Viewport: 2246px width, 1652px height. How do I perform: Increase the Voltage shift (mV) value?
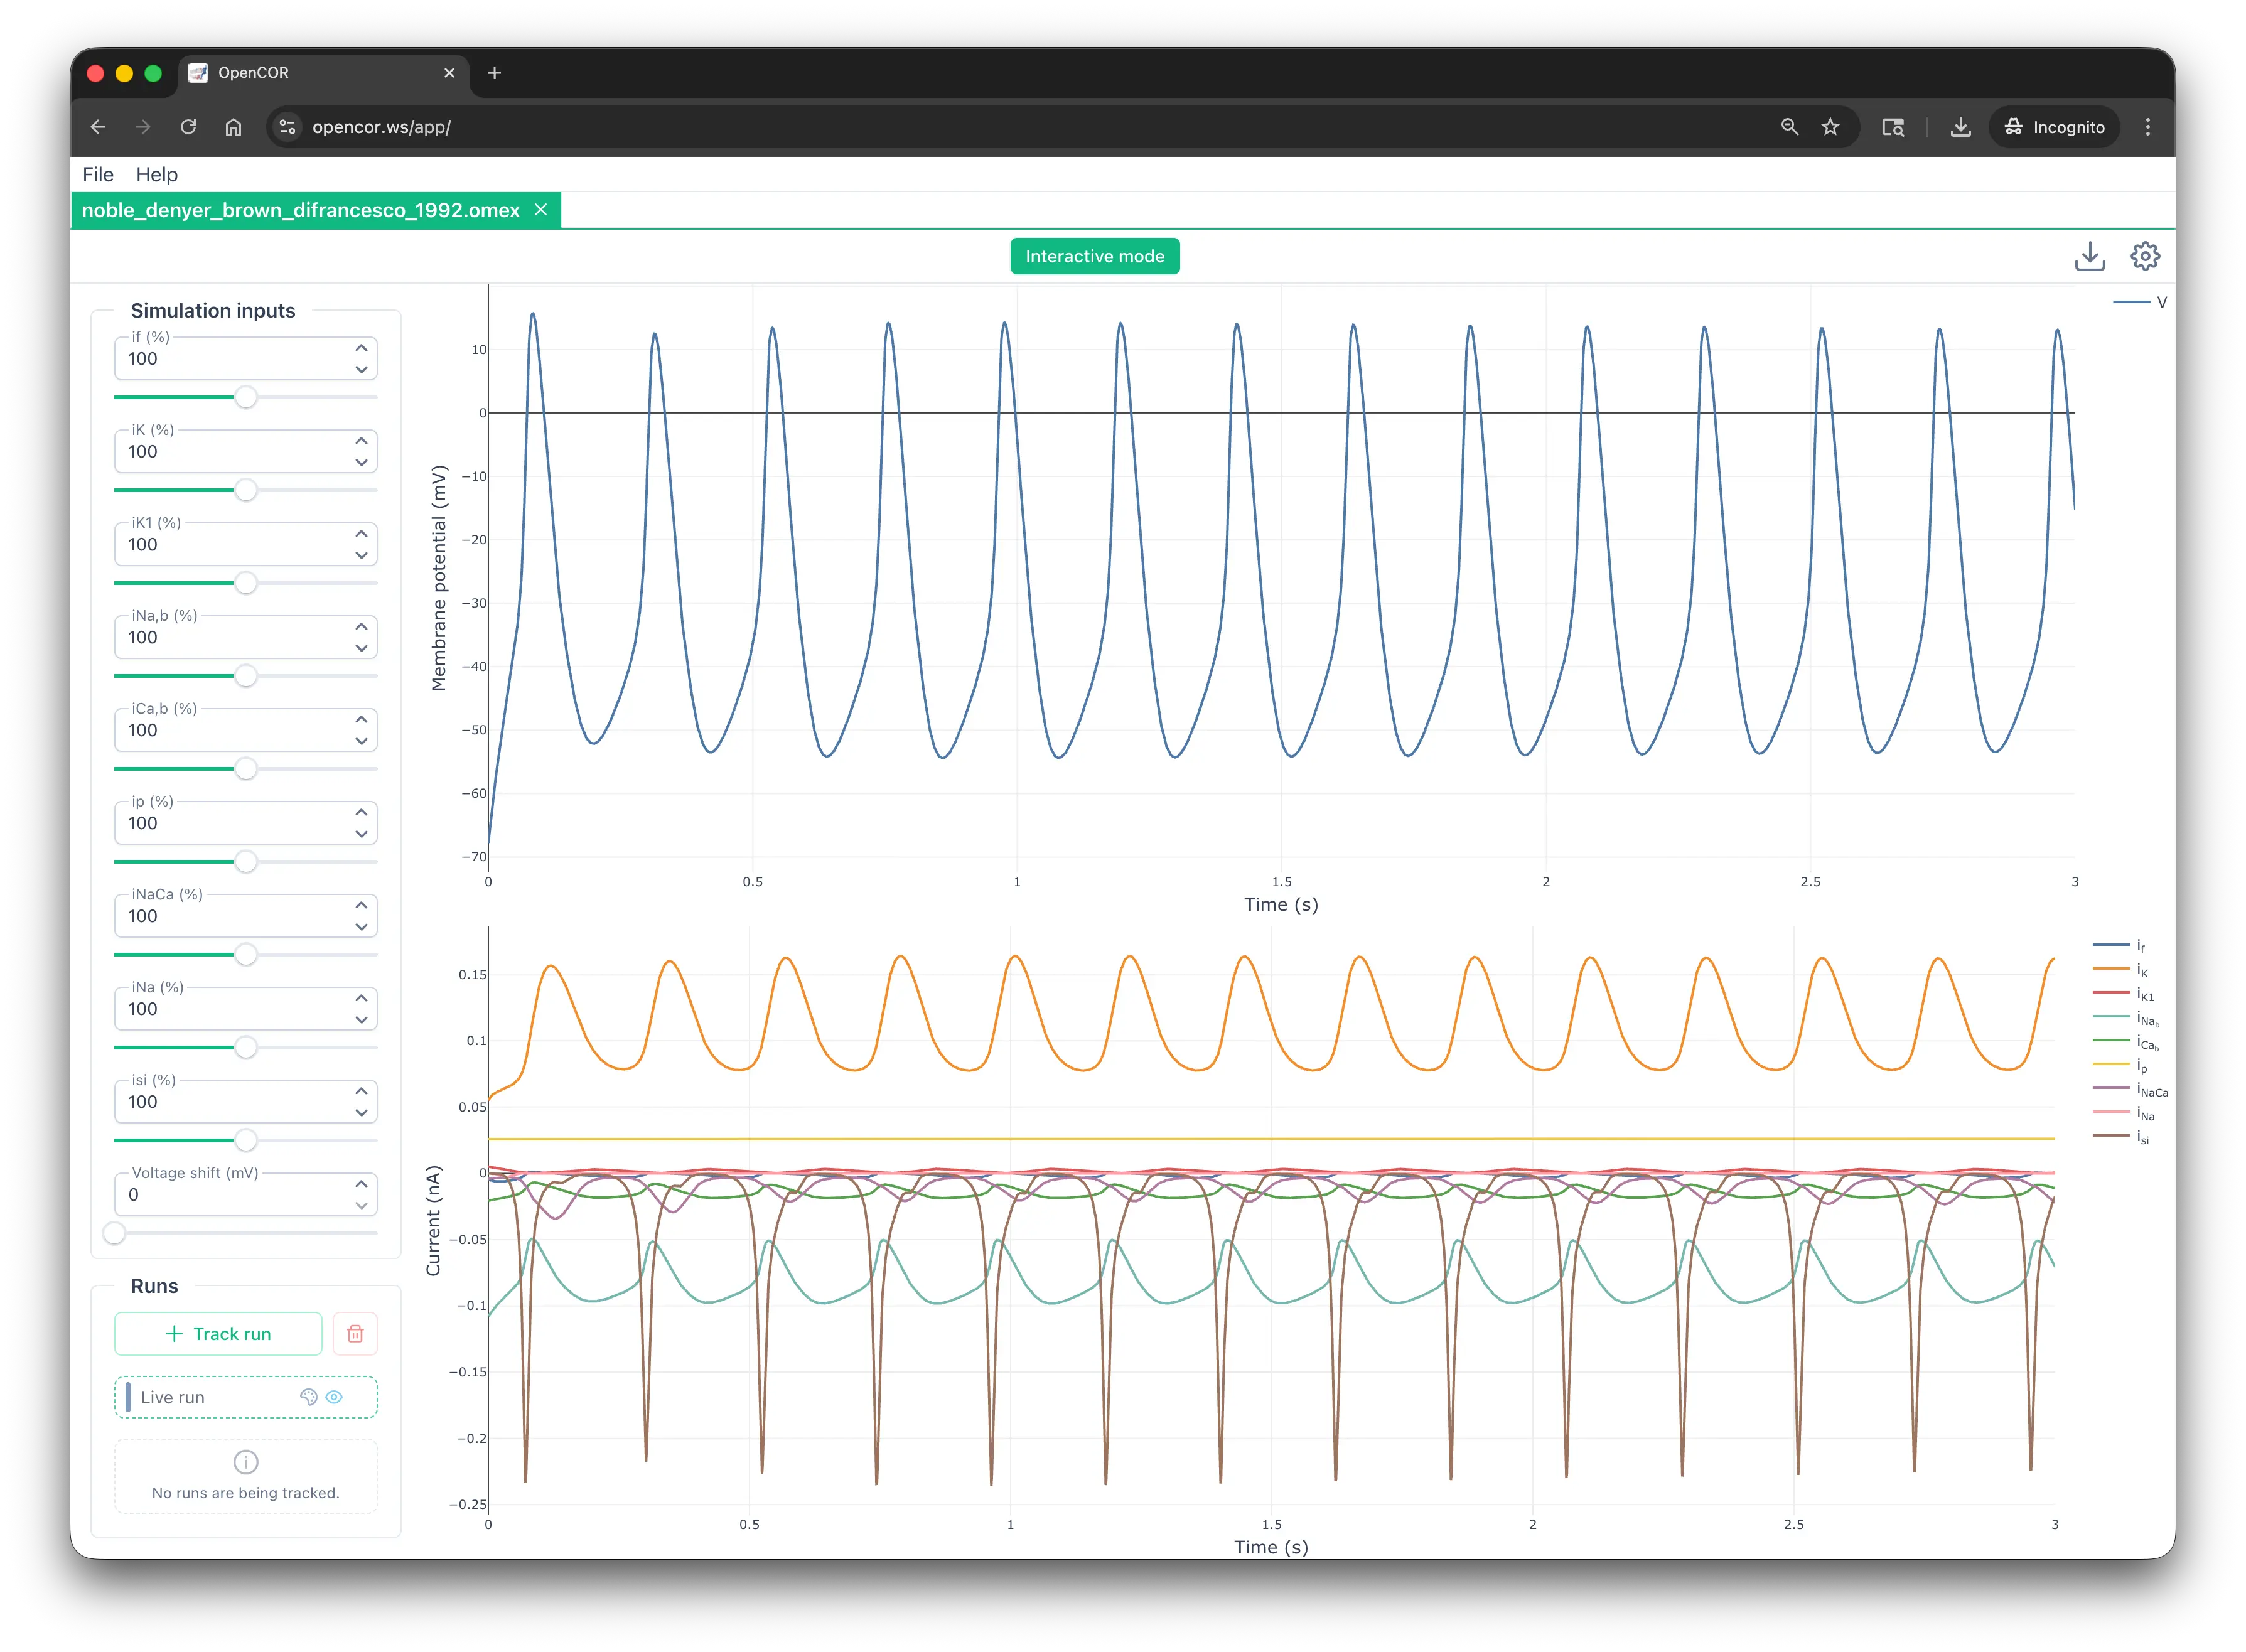361,1184
